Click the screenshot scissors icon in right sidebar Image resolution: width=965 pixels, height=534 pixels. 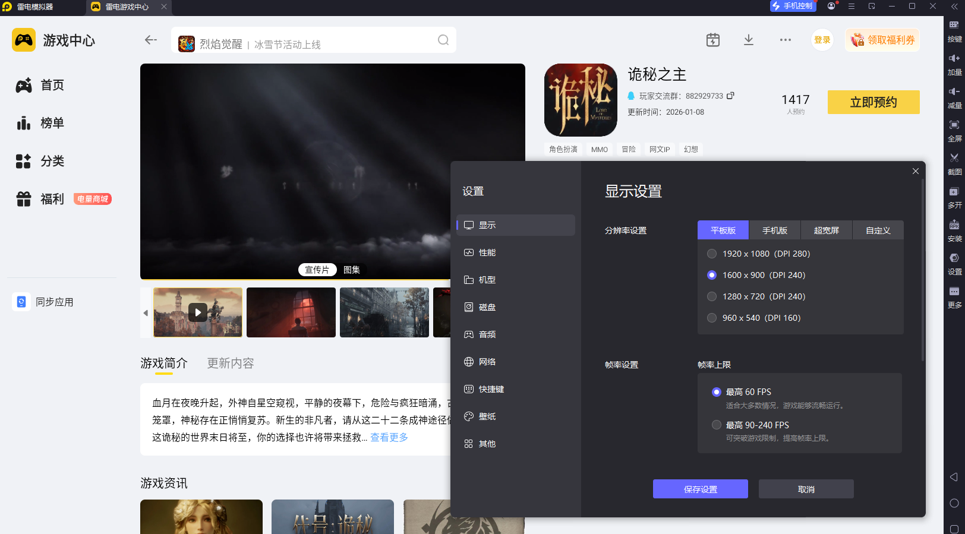tap(954, 158)
